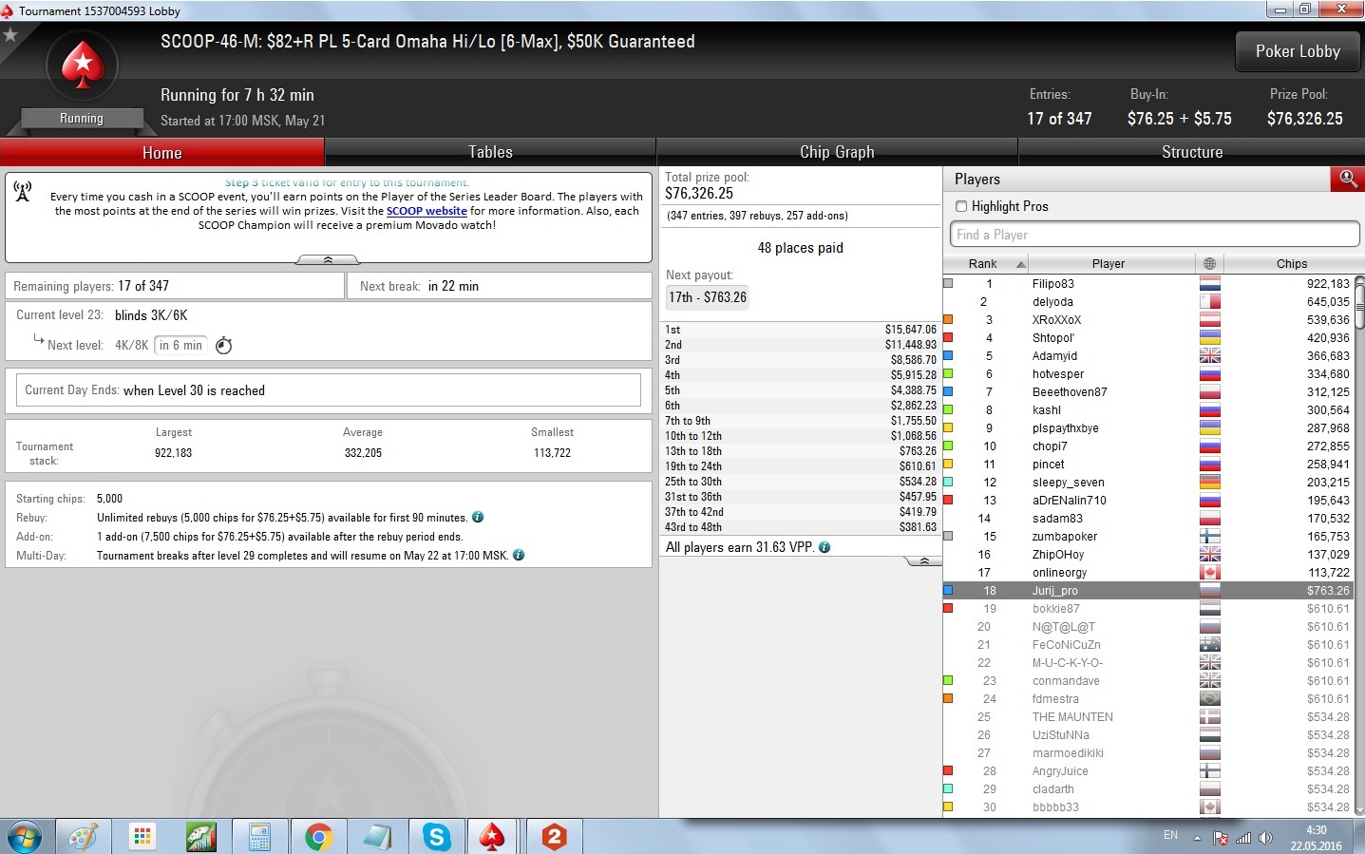
Task: Click in the Find a Player field
Action: tap(1154, 235)
